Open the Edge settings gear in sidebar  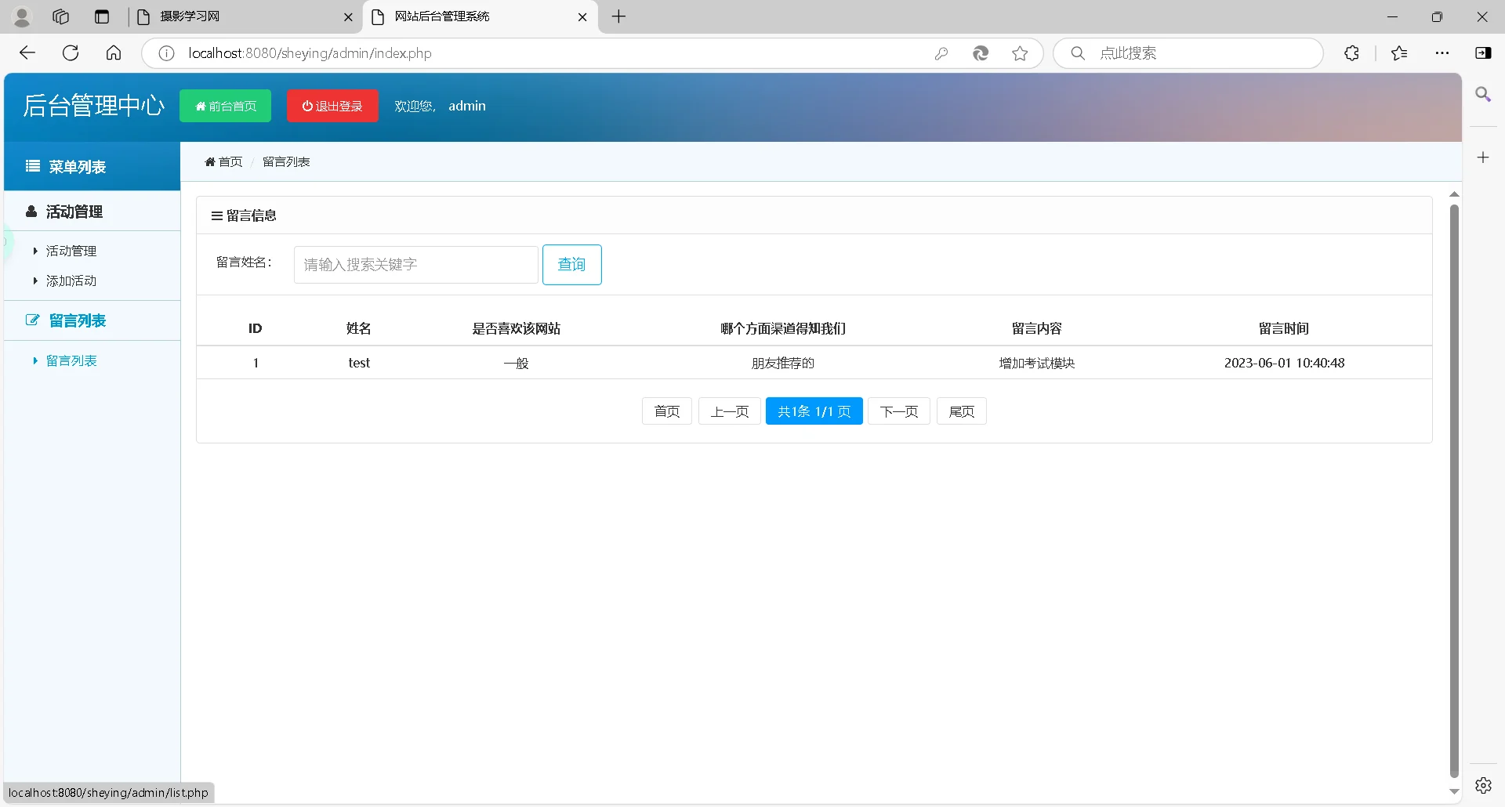point(1484,785)
